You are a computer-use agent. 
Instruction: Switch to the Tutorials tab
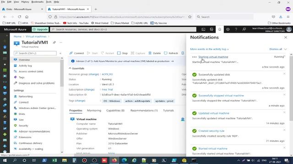[168, 110]
